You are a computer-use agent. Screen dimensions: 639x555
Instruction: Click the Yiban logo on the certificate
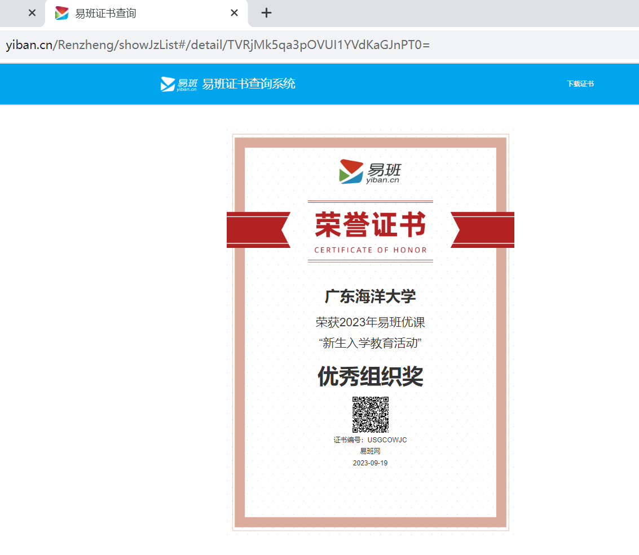pos(370,172)
